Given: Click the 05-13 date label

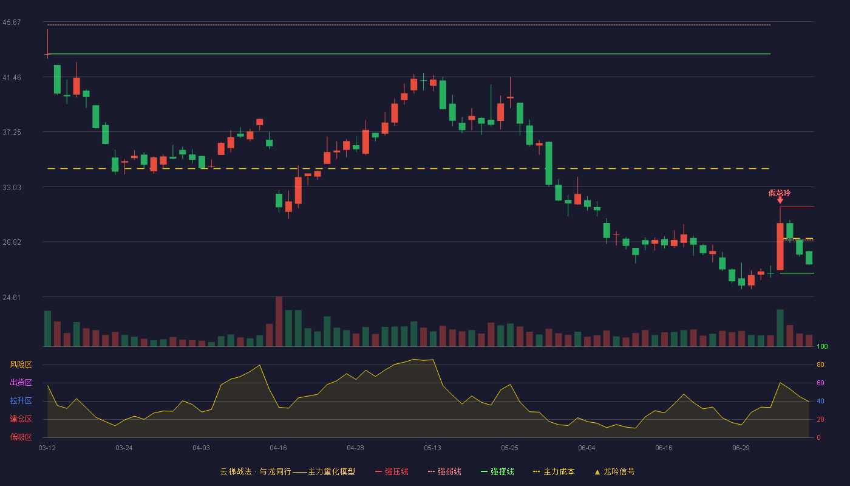Looking at the screenshot, I should tap(432, 448).
